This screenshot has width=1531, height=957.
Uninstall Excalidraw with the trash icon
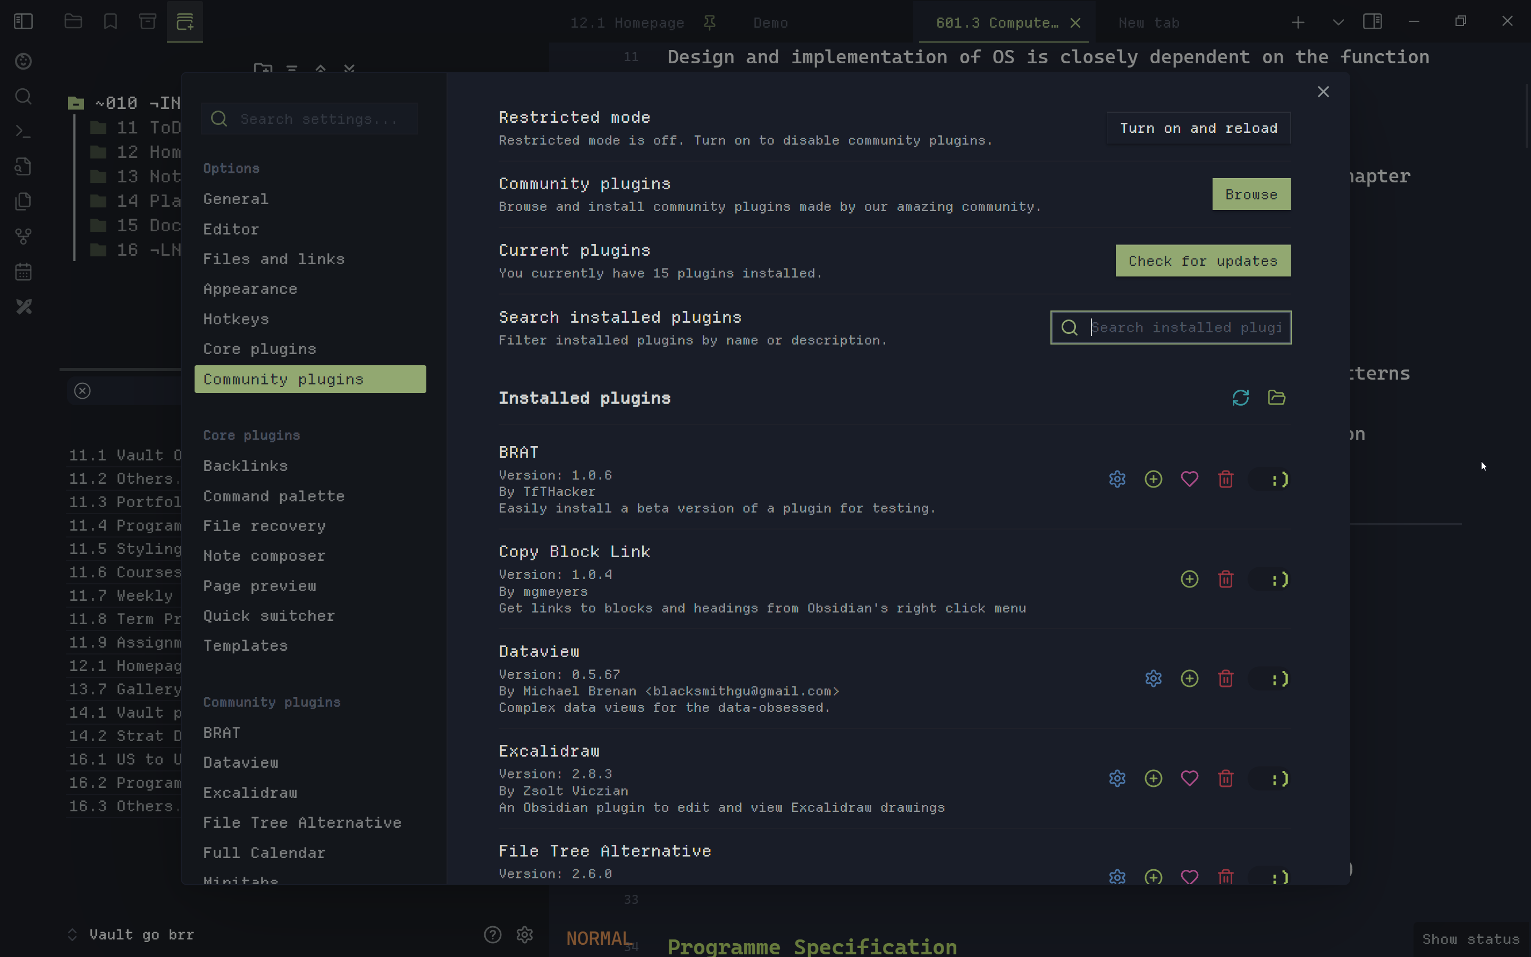point(1225,778)
